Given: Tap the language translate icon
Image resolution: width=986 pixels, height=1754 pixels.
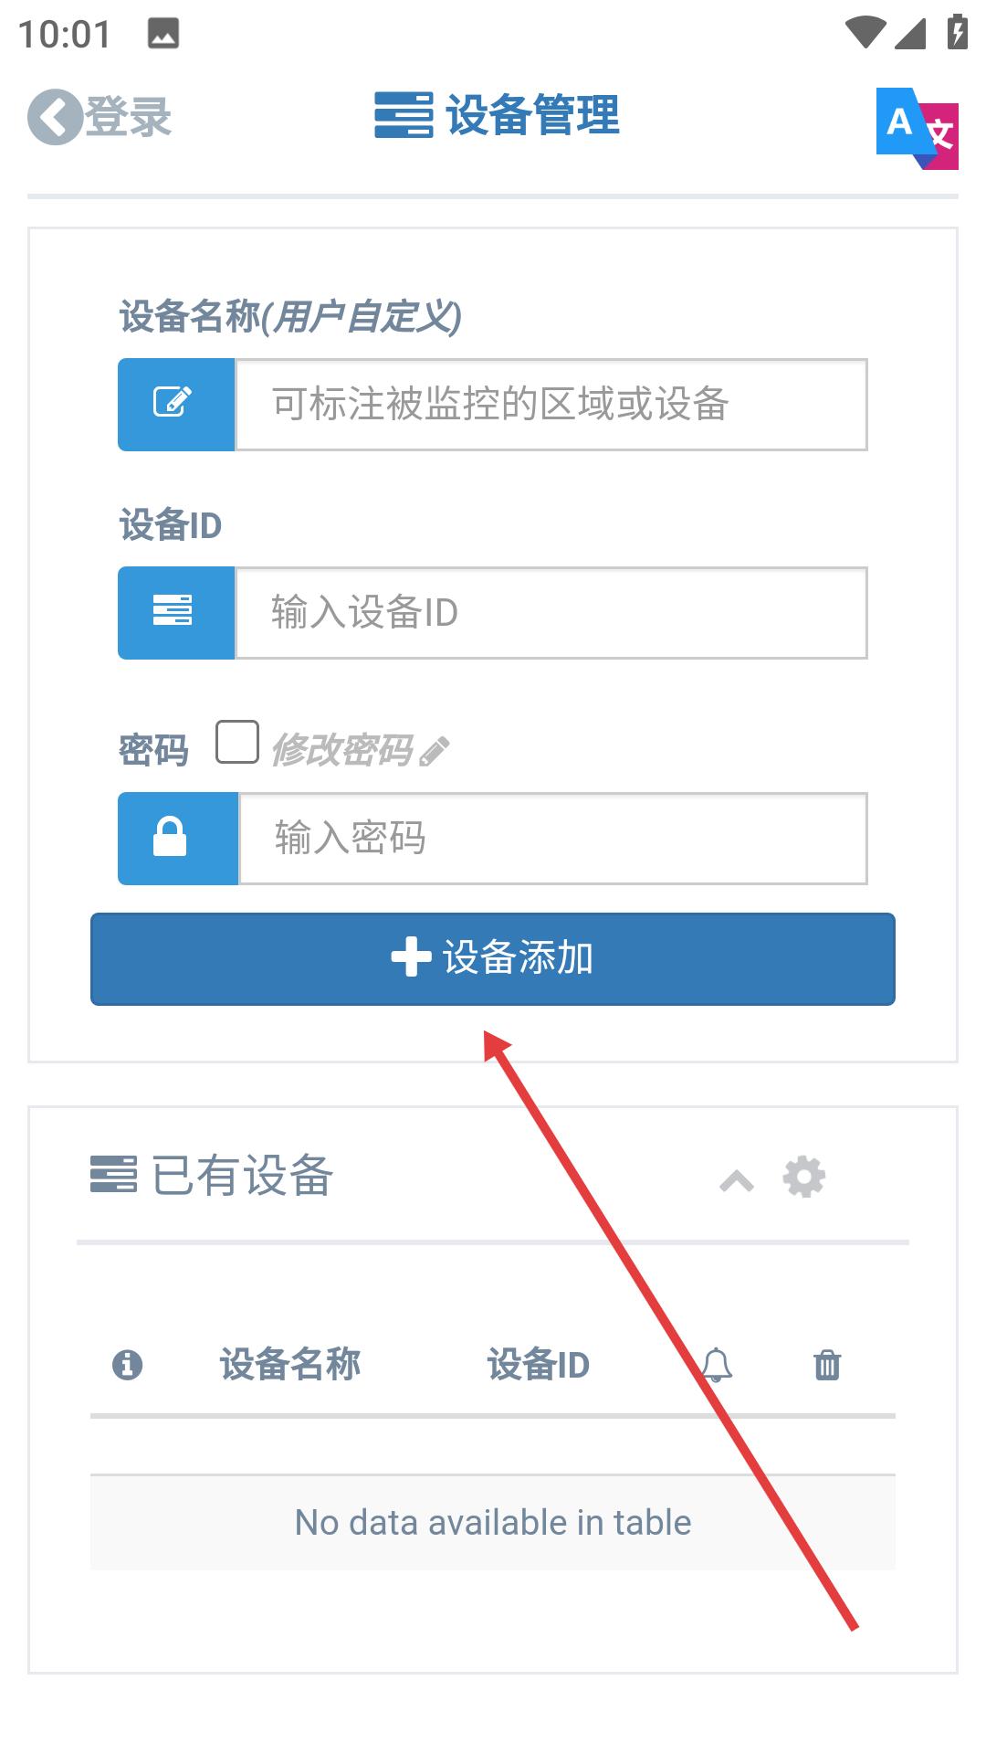Looking at the screenshot, I should pyautogui.click(x=917, y=128).
